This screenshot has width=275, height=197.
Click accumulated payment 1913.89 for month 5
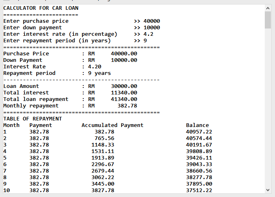(x=103, y=158)
